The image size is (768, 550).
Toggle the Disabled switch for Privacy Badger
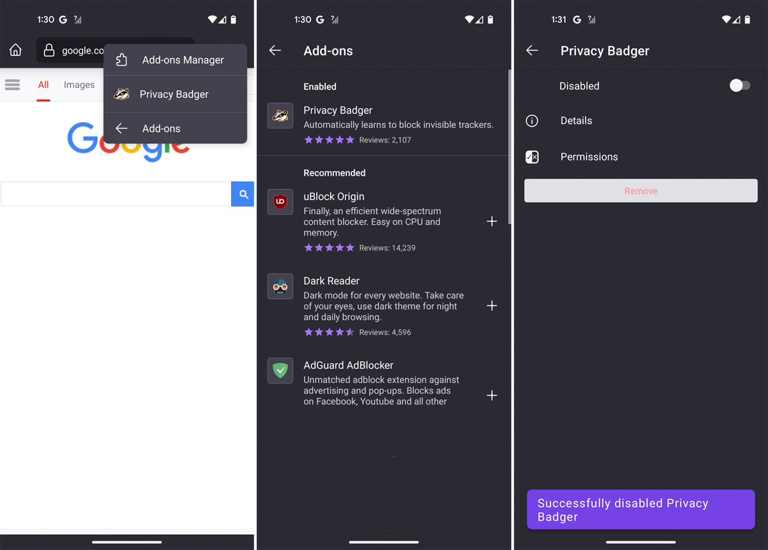click(x=740, y=85)
